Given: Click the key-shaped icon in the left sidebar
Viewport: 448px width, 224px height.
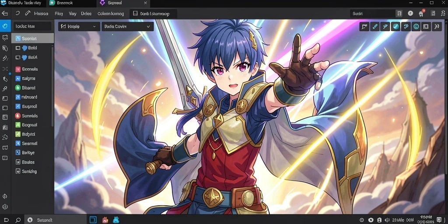Looking at the screenshot, I should 5,88.
